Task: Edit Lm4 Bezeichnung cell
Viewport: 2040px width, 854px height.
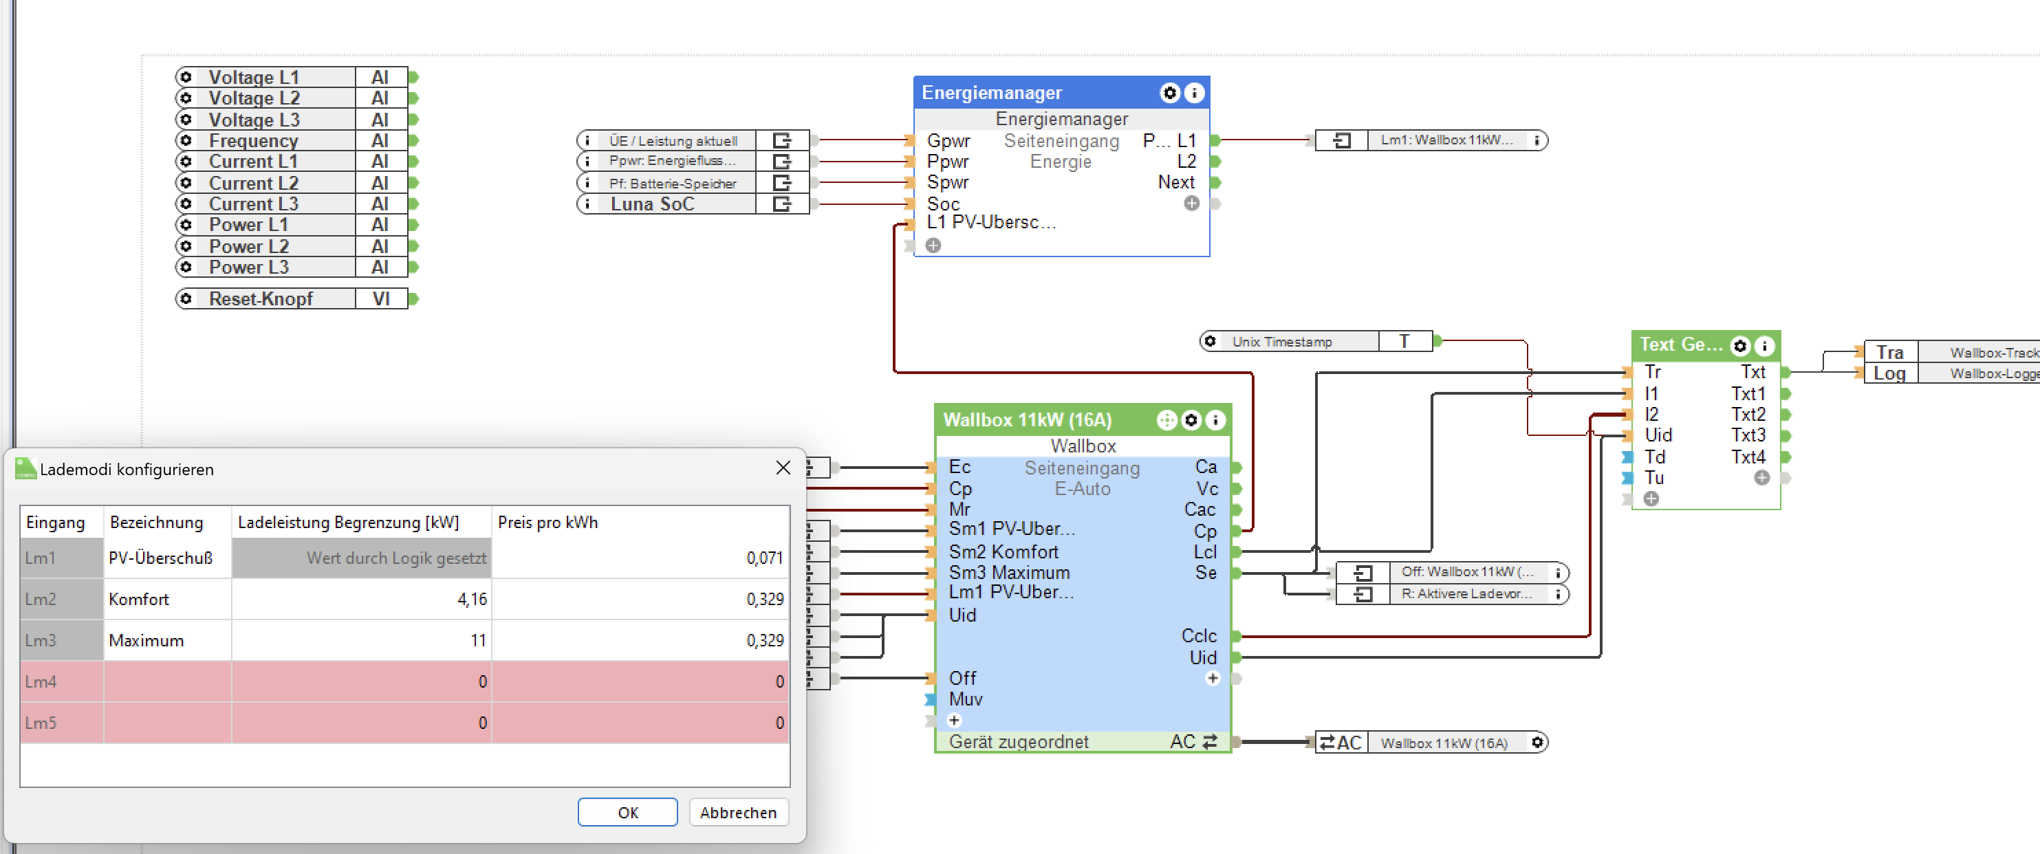Action: [167, 681]
